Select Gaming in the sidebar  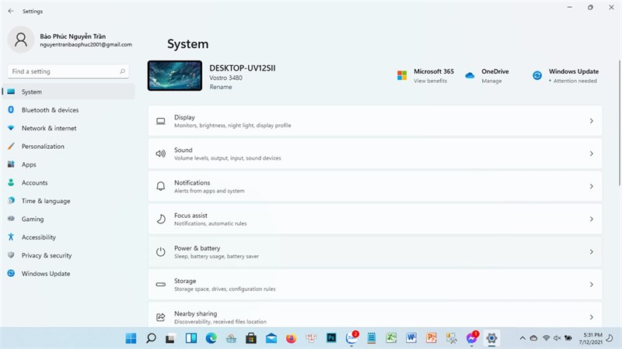[33, 219]
